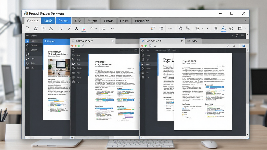Click the chevron at Poocofloew toolbar right end
The width and height of the screenshot is (267, 150).
point(247,46)
